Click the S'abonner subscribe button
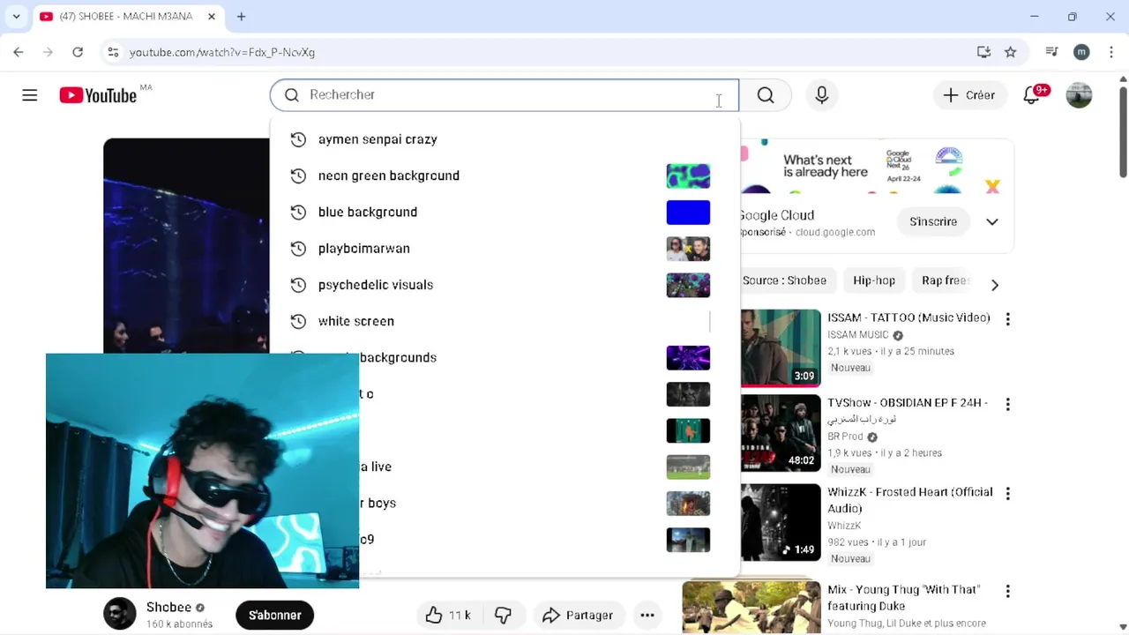1129x635 pixels. coord(274,615)
